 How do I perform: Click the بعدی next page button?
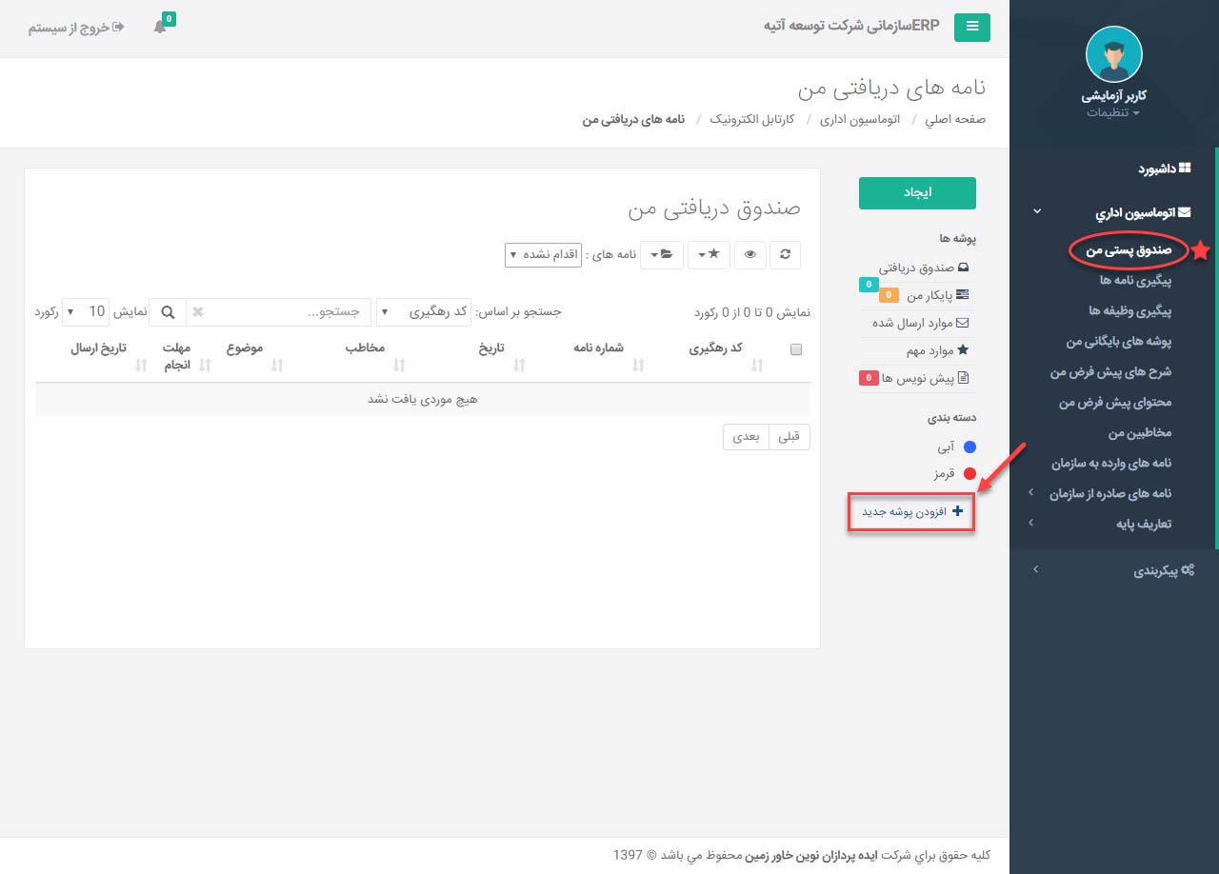pyautogui.click(x=746, y=436)
